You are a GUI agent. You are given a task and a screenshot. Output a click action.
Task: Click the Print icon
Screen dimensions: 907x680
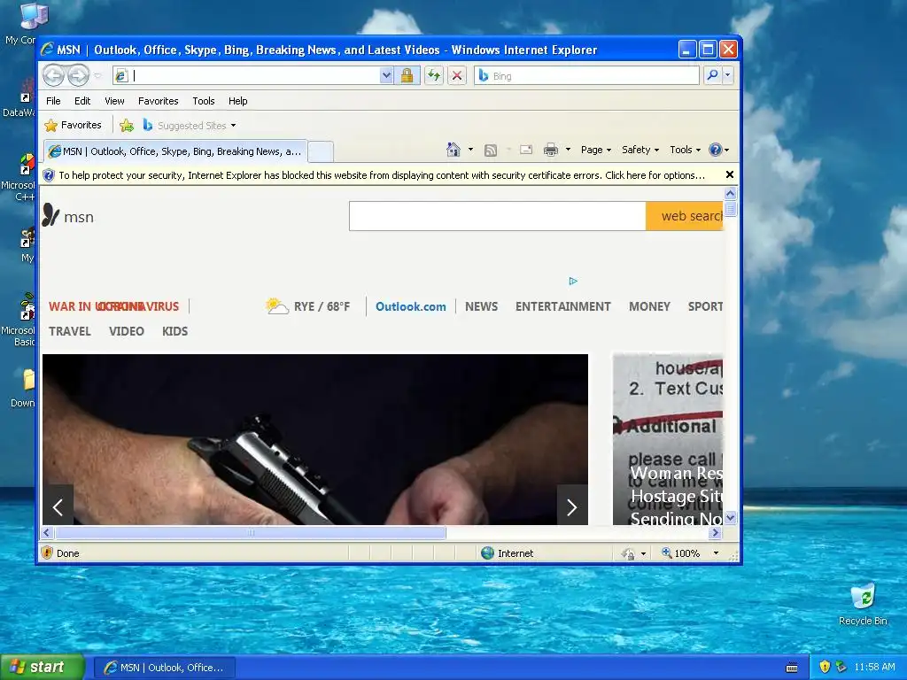(551, 150)
